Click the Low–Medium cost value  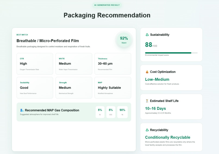coord(157,79)
